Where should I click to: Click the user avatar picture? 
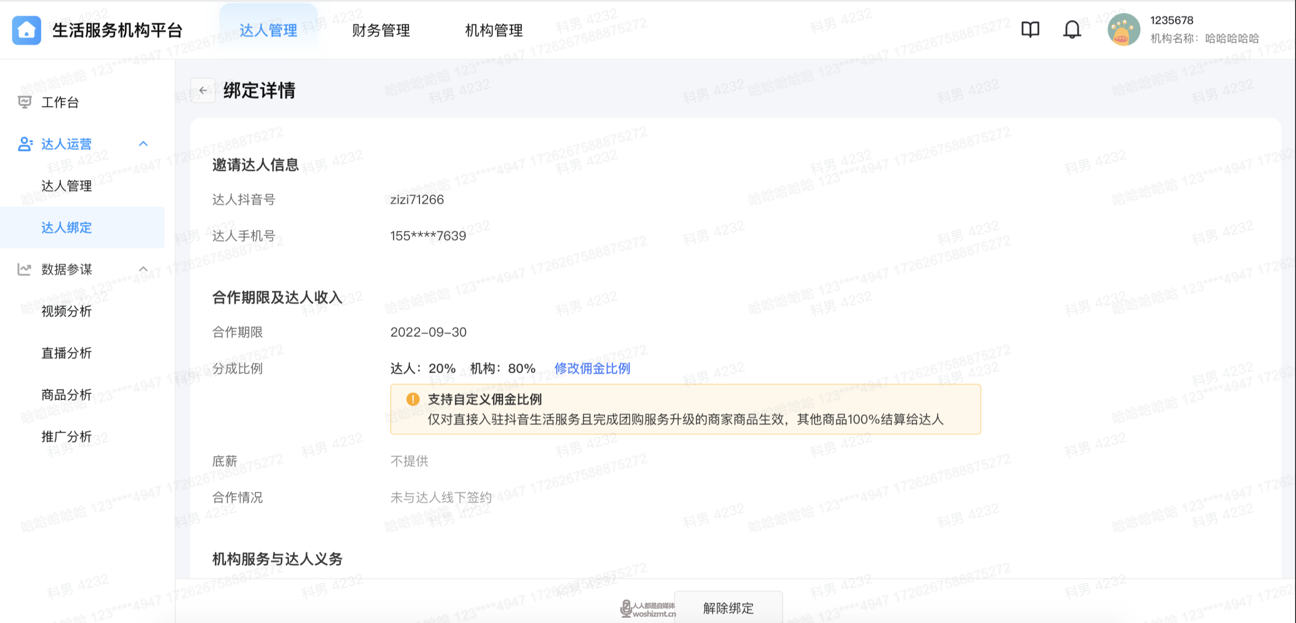point(1123,30)
